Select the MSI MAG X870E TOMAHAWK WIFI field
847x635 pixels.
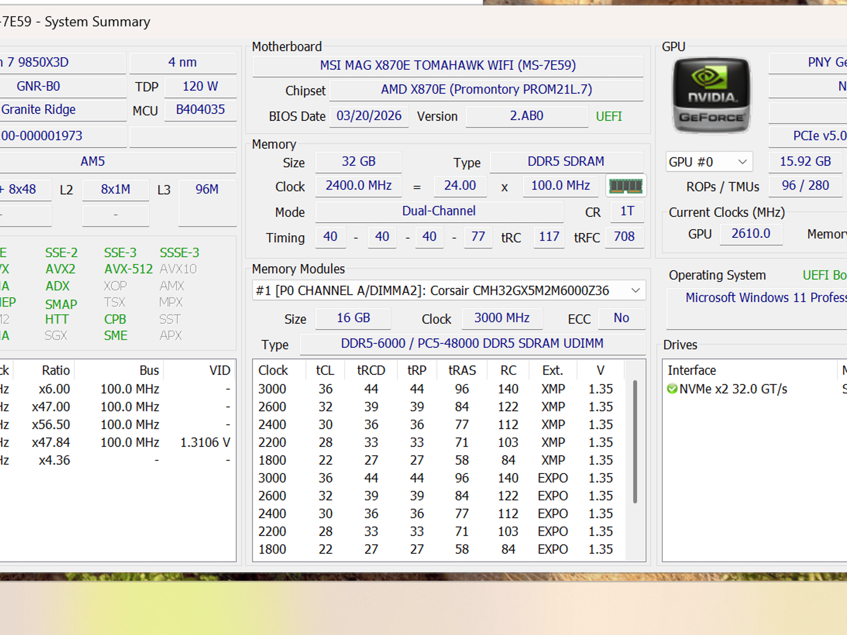tap(448, 65)
